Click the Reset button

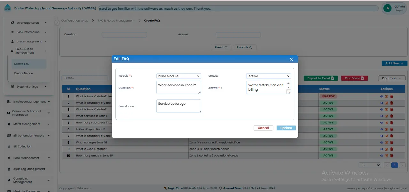[x=221, y=48]
